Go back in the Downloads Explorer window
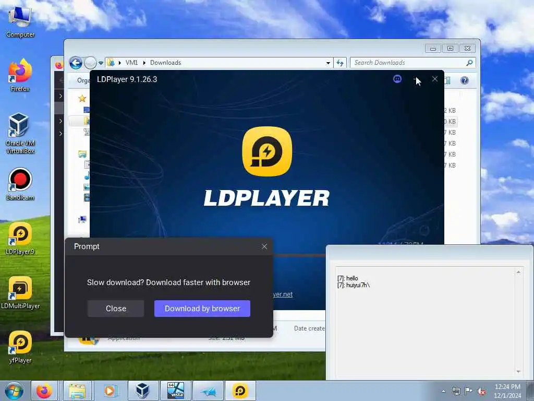This screenshot has width=534, height=401. pyautogui.click(x=76, y=63)
